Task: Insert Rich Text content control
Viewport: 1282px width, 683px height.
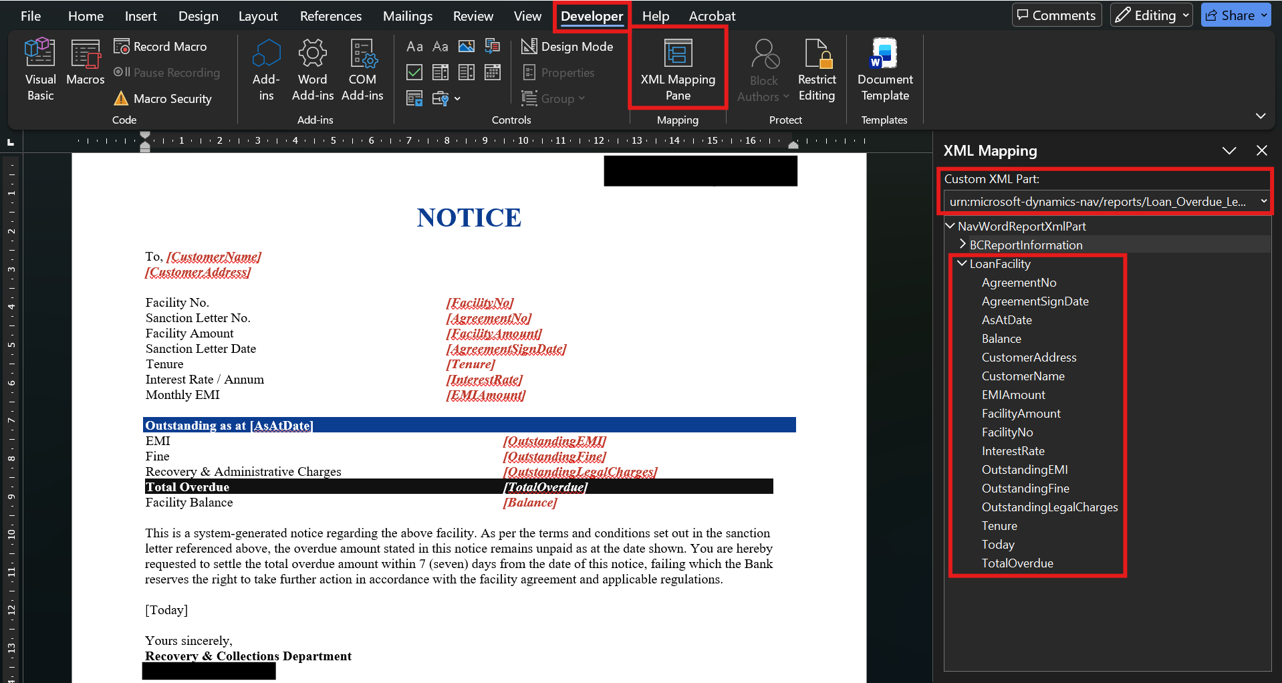Action: 414,46
